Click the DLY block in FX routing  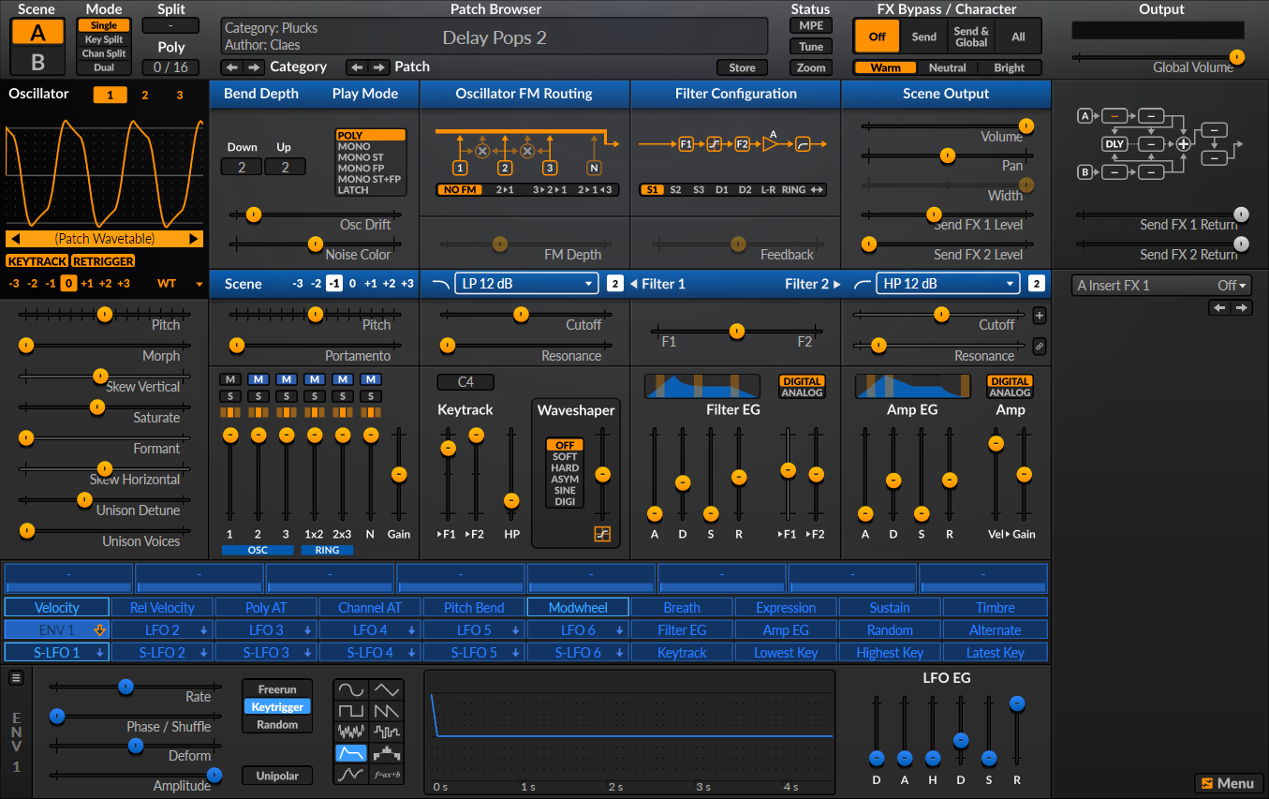[x=1114, y=144]
